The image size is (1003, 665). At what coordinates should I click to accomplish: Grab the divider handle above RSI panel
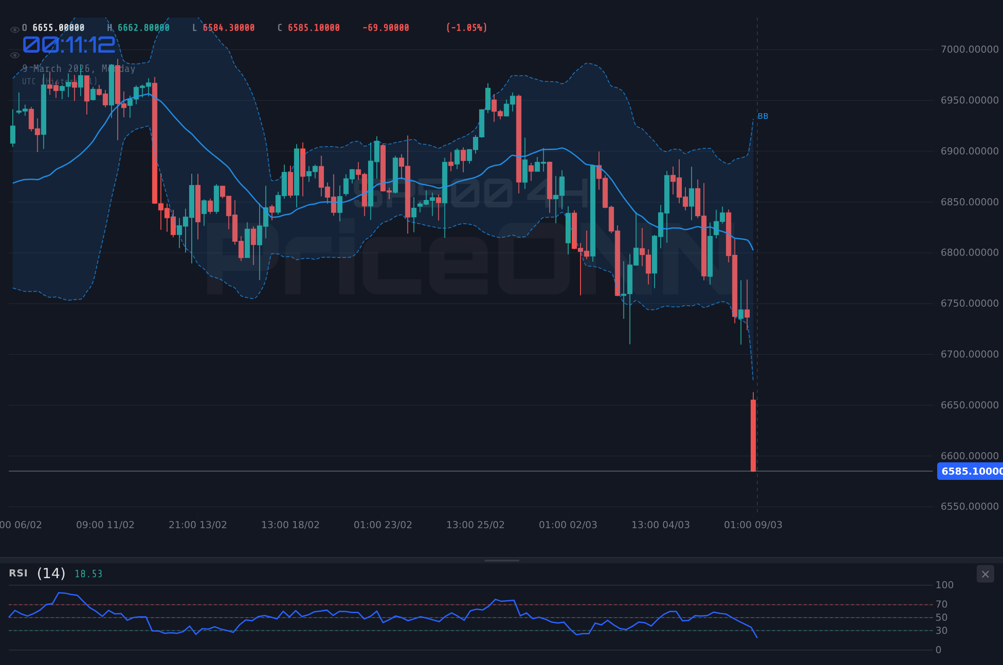pos(501,560)
